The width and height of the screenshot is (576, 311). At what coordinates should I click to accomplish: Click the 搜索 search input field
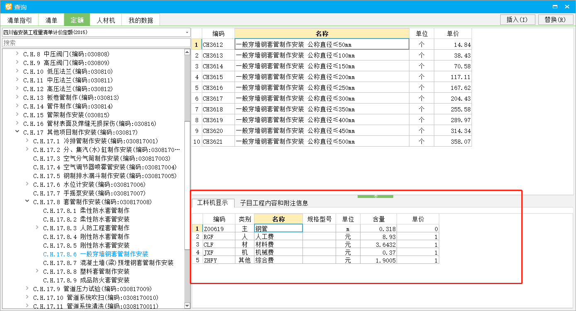pos(96,43)
